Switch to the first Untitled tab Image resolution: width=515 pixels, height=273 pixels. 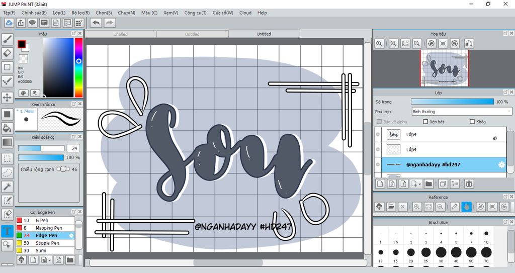point(121,34)
